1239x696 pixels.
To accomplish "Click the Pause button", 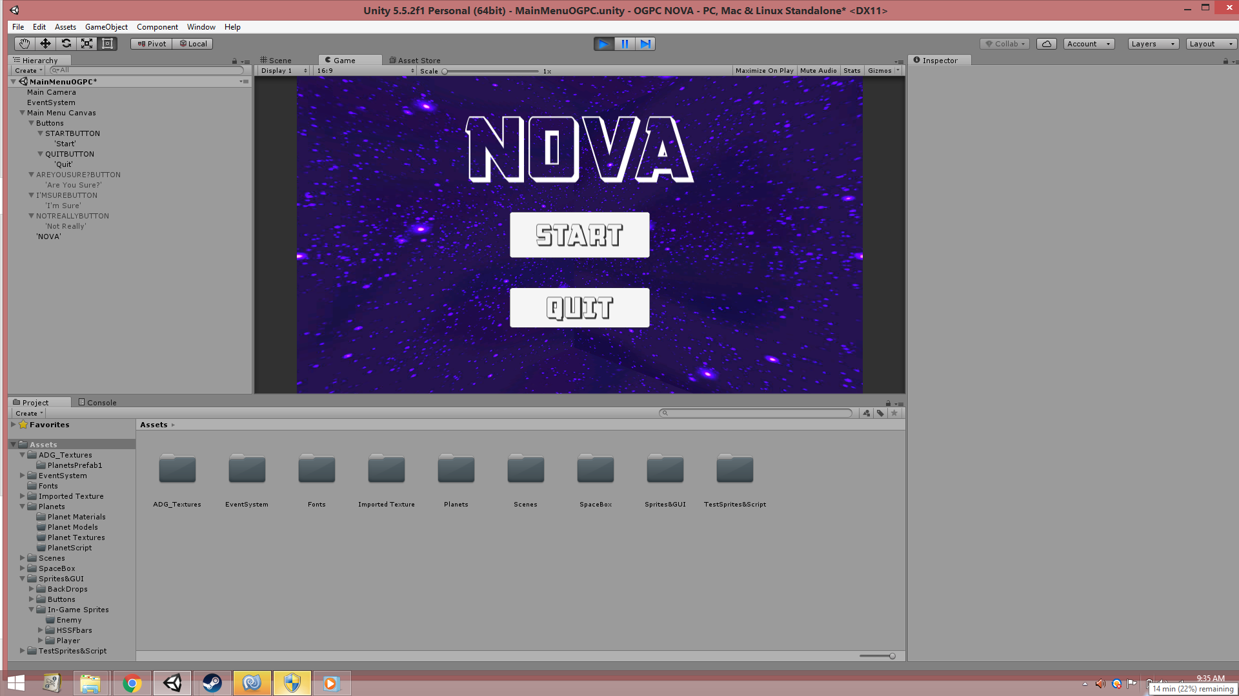I will 625,44.
